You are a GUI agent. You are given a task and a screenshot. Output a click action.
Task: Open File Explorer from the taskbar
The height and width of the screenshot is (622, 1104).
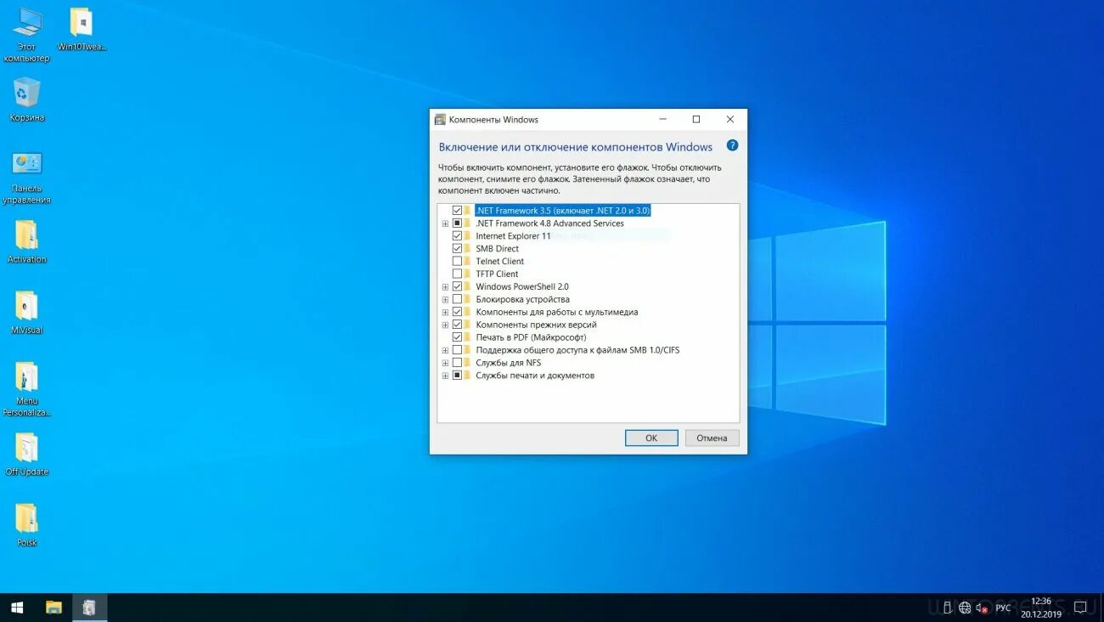[x=54, y=607]
